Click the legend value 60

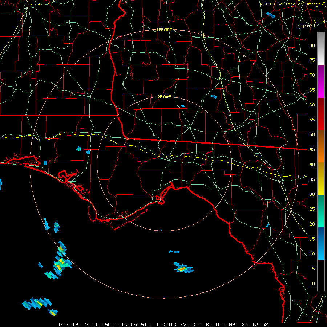coord(312,105)
